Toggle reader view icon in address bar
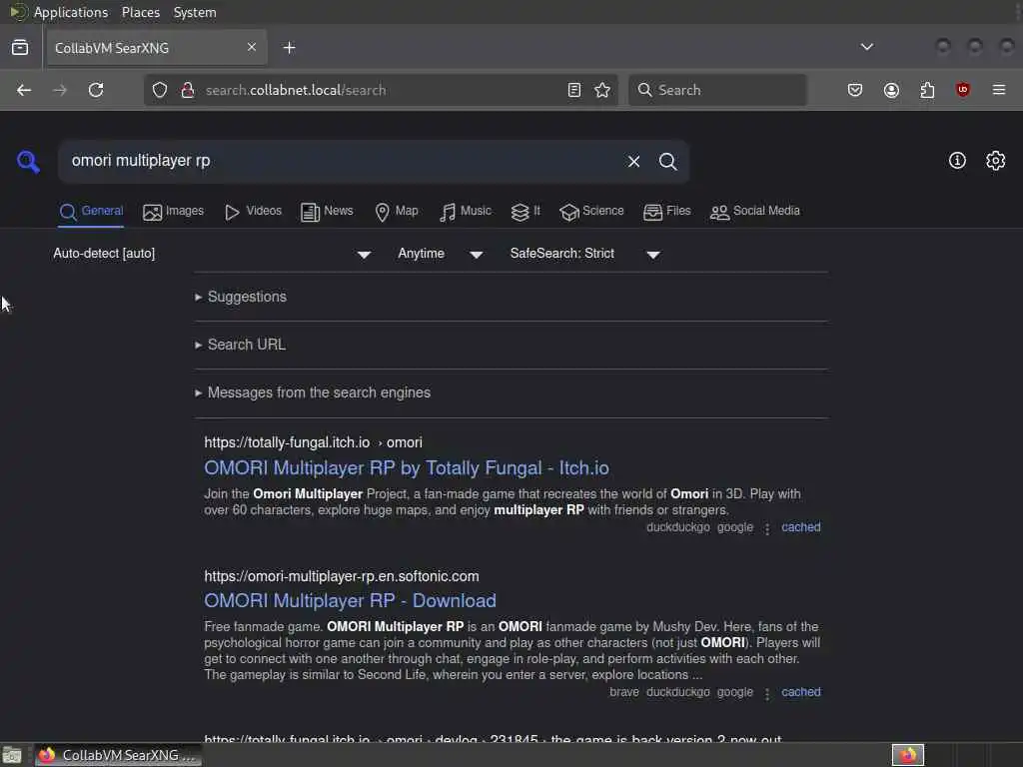This screenshot has width=1023, height=767. (x=574, y=90)
